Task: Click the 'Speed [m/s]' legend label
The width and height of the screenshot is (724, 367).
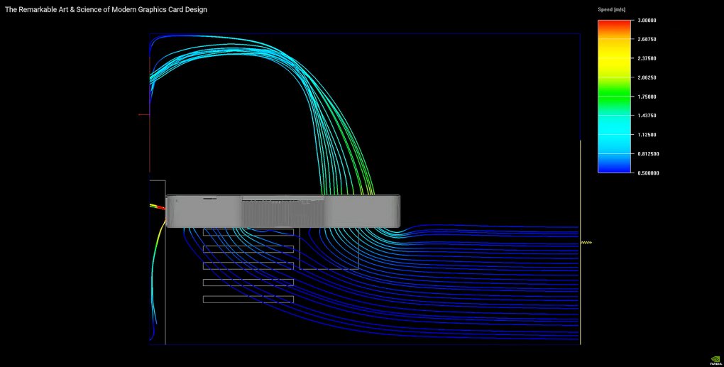Action: (612, 10)
